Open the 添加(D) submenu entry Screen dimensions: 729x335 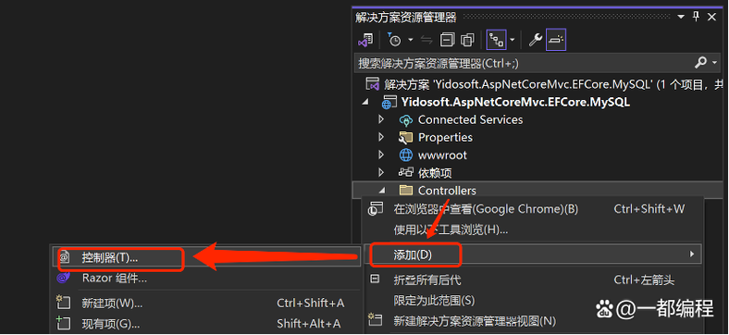pos(533,254)
